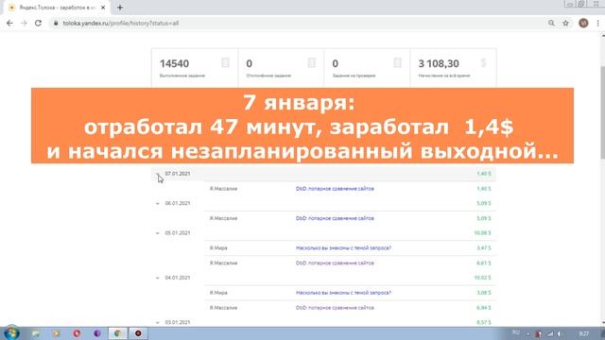Switch to Chrome in the taskbar
This screenshot has width=605, height=340.
(x=117, y=333)
